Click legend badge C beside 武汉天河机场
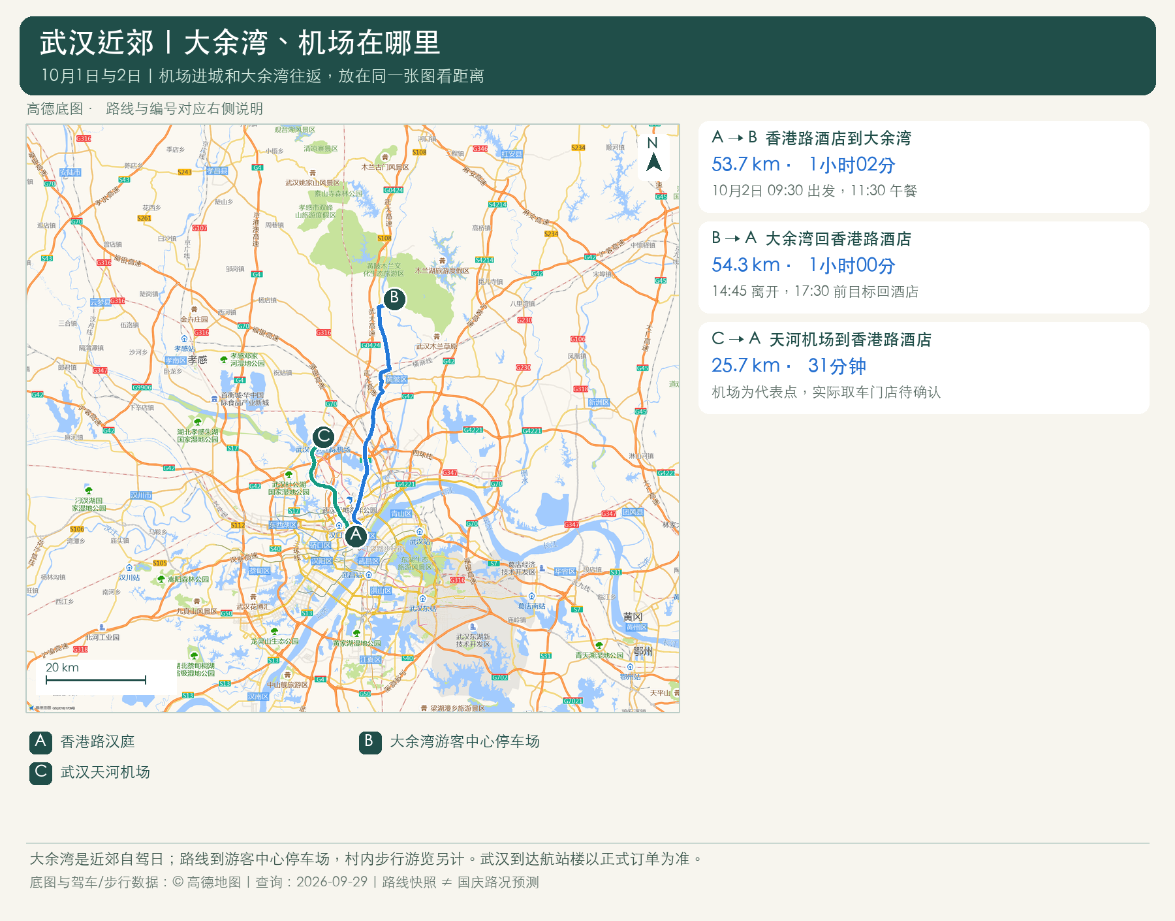1175x921 pixels. (x=40, y=773)
